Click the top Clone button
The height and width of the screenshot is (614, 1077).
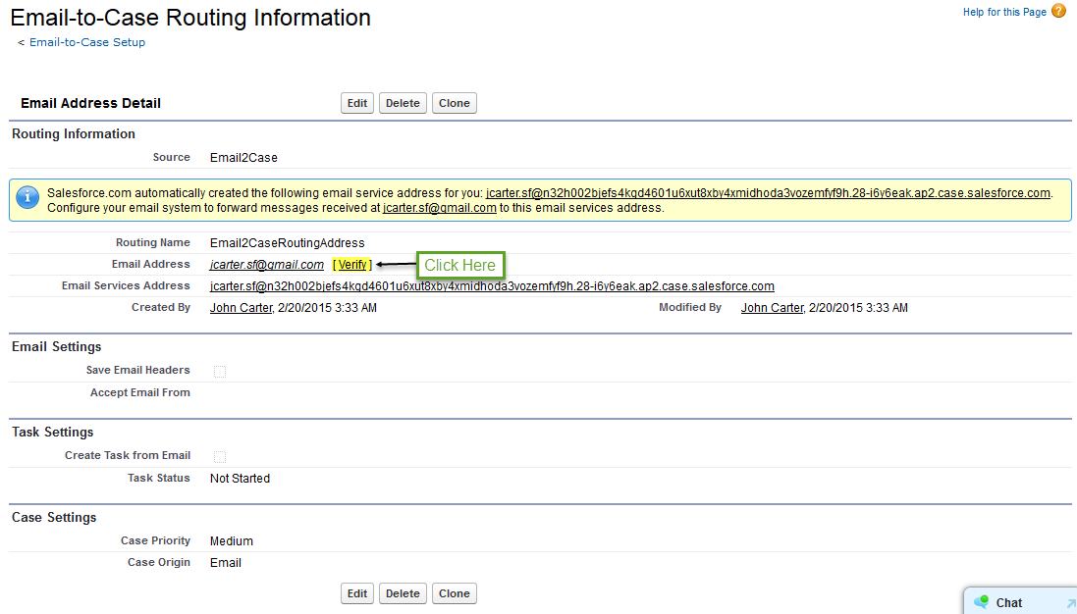[454, 103]
